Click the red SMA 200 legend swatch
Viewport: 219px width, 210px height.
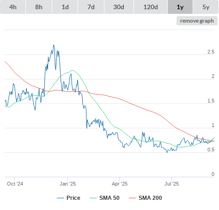click(133, 198)
